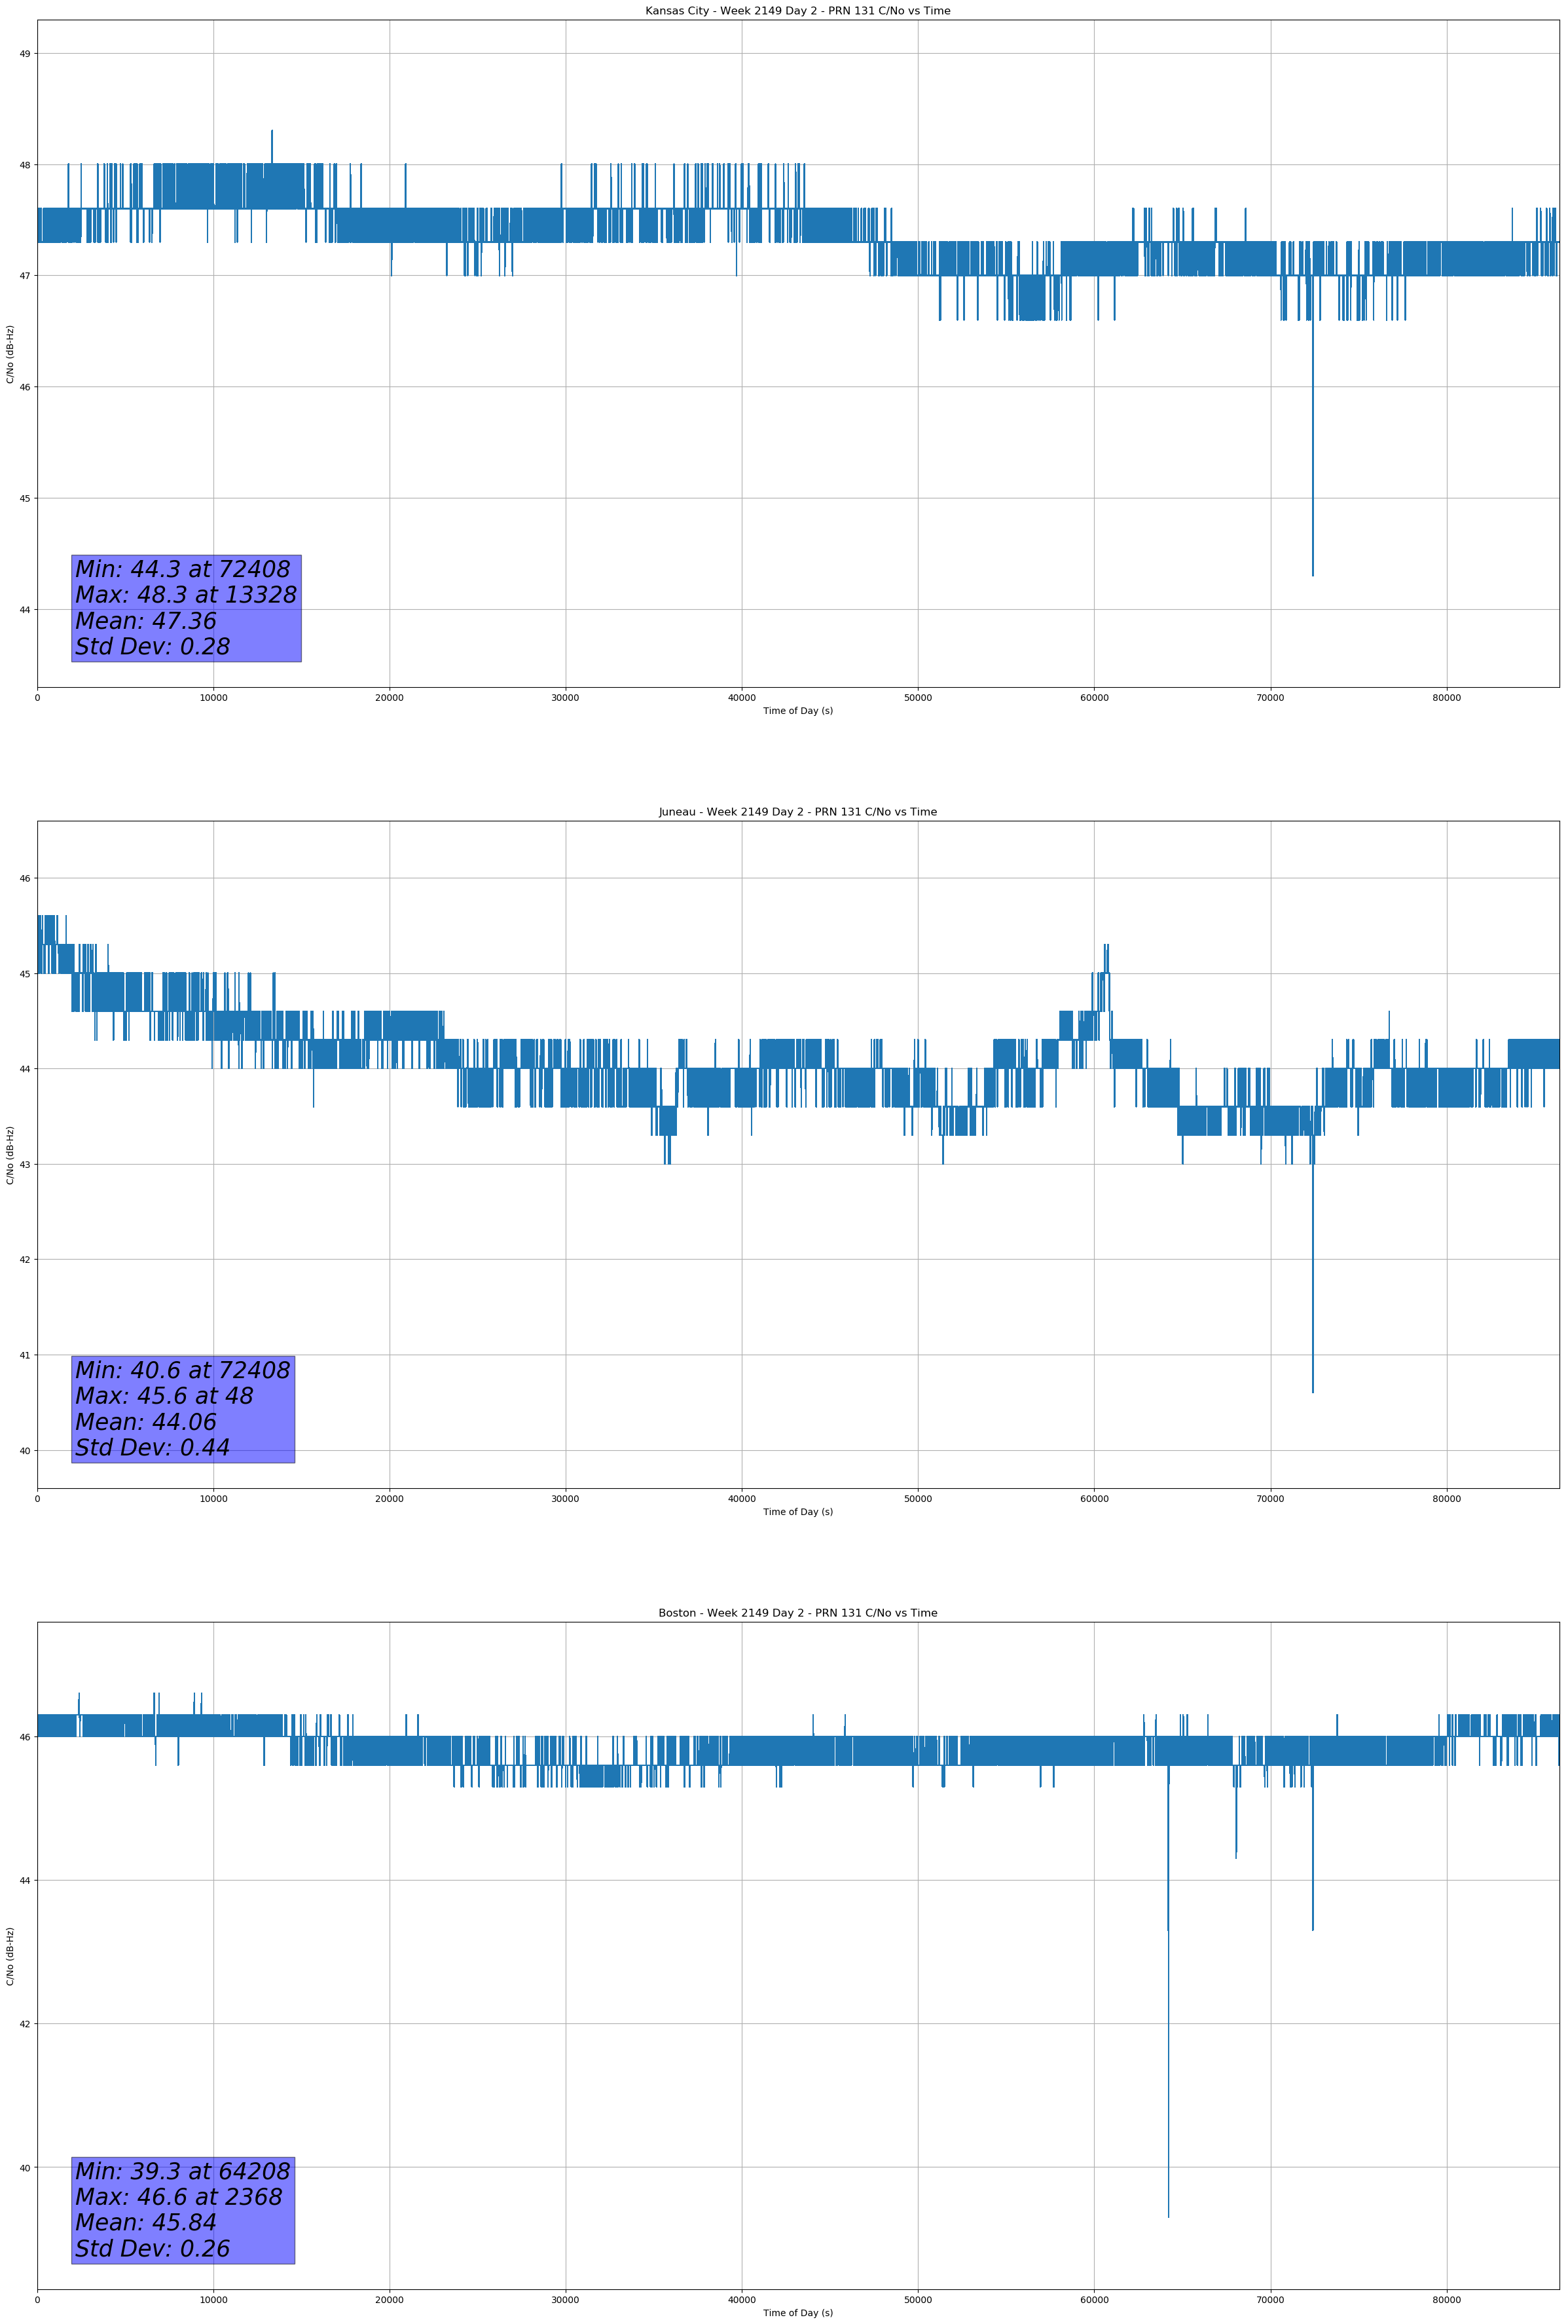Image resolution: width=1568 pixels, height=2324 pixels.
Task: Click the '48' y-axis tick label
Action: click(x=25, y=165)
